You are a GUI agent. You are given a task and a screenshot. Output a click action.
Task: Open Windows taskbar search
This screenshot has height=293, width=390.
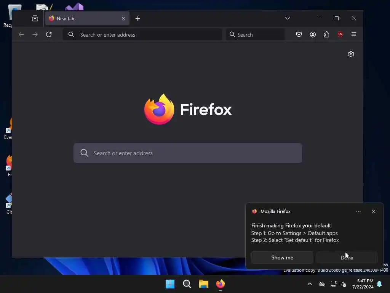tap(187, 284)
